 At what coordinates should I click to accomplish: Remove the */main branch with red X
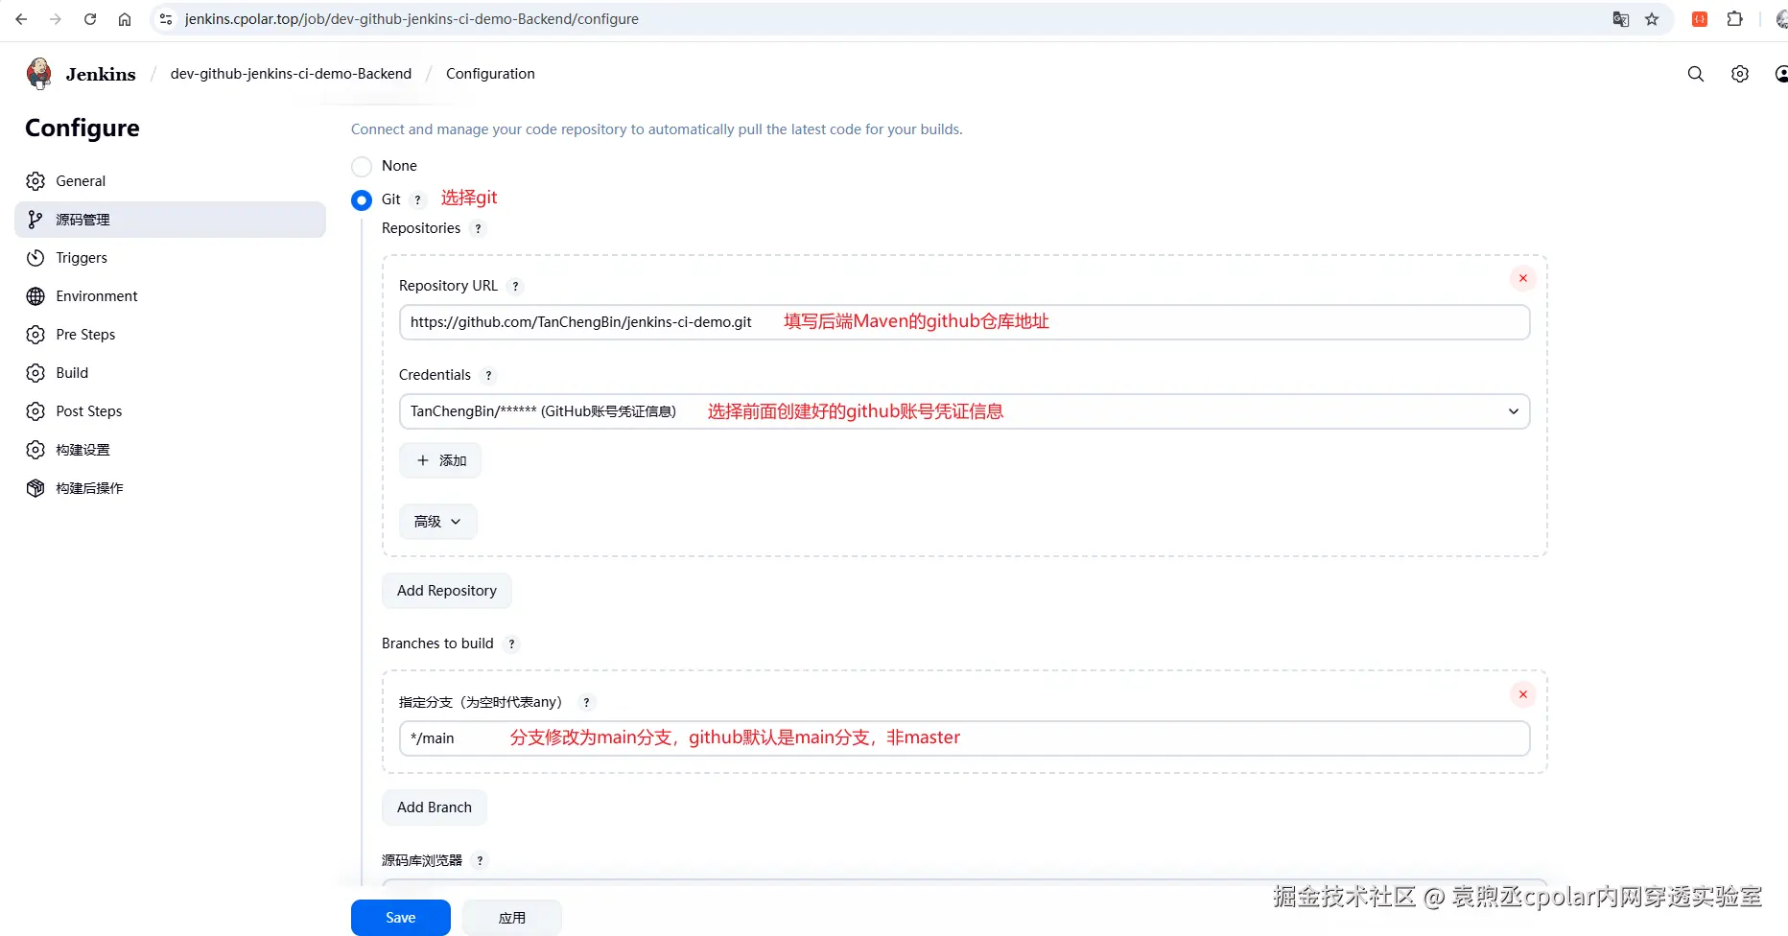pyautogui.click(x=1522, y=694)
